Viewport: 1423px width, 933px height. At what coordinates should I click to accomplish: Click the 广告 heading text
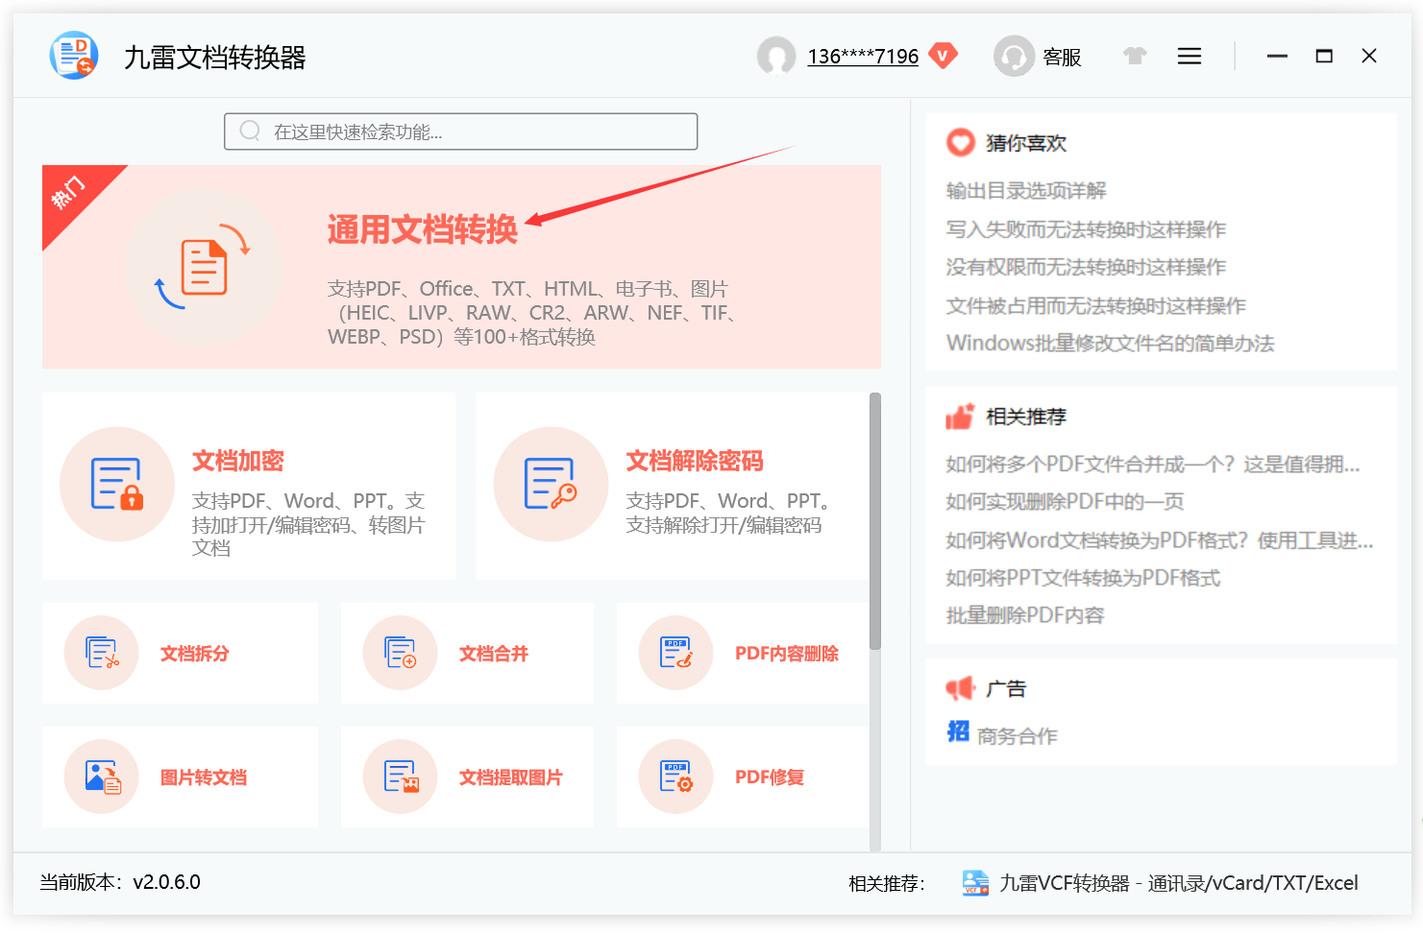point(1006,688)
